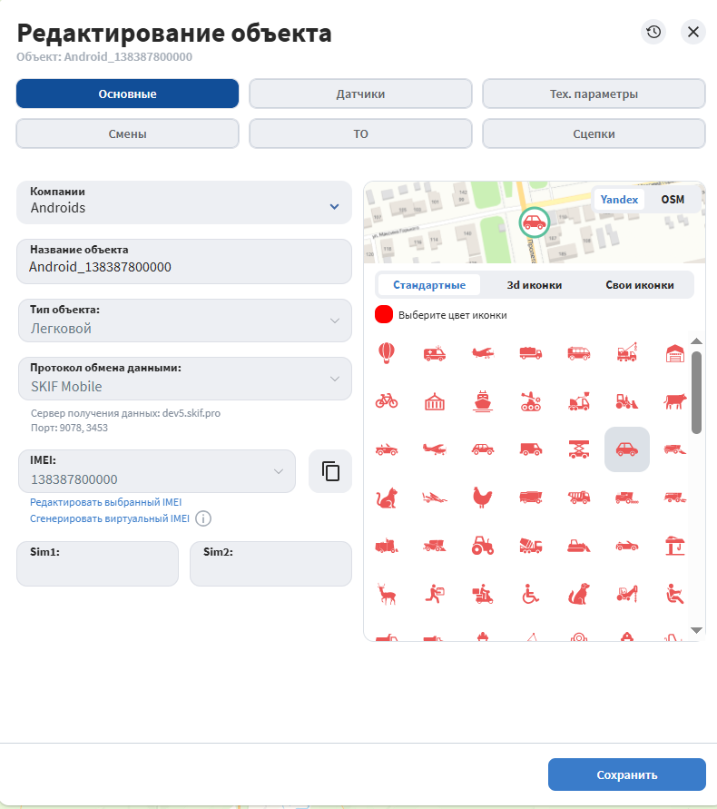717x809 pixels.
Task: Switch to the Датчики tab
Action: [x=360, y=94]
